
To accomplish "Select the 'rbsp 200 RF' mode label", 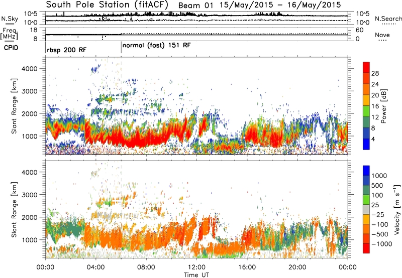I will click(x=67, y=50).
